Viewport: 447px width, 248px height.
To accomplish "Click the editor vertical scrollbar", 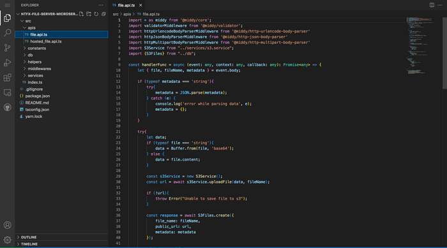I will coord(444,53).
